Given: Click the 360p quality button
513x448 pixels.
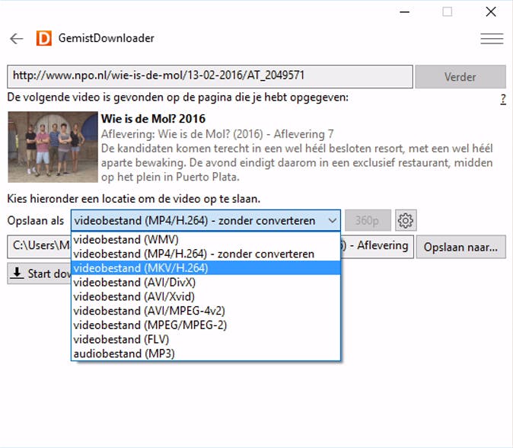Looking at the screenshot, I should click(368, 220).
